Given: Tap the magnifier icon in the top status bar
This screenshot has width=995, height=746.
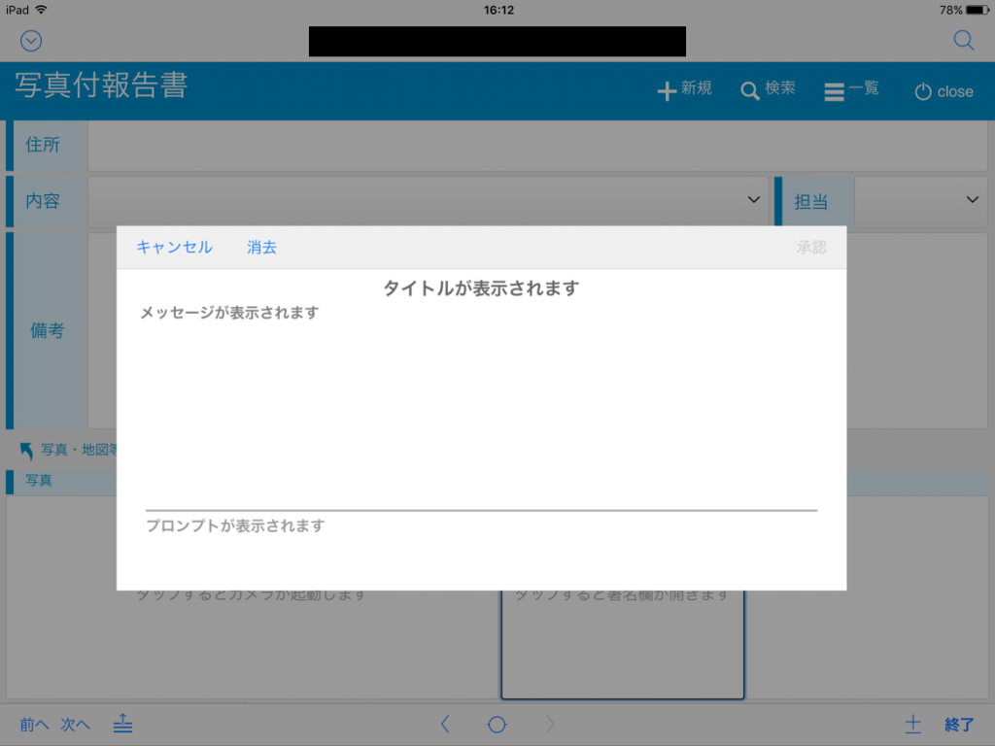Looking at the screenshot, I should (x=963, y=40).
